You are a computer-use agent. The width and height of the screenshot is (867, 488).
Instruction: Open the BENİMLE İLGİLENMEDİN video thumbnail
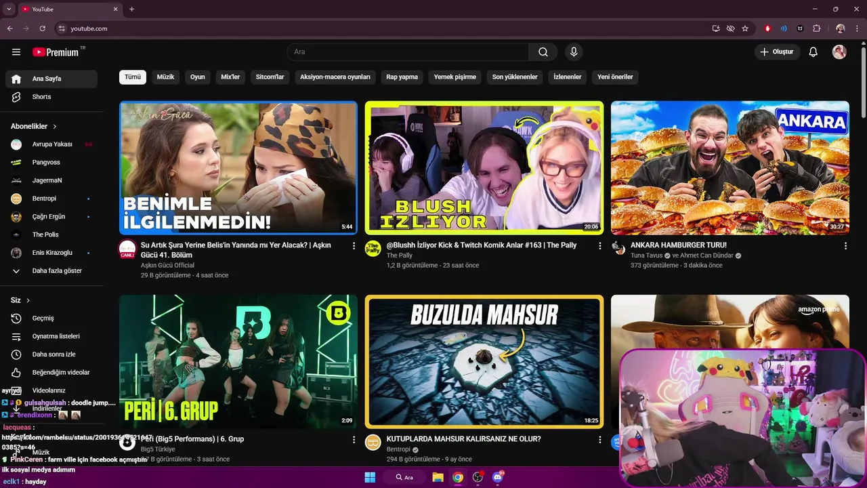tap(238, 168)
